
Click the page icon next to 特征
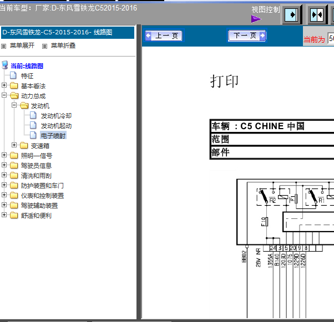[x=13, y=75]
